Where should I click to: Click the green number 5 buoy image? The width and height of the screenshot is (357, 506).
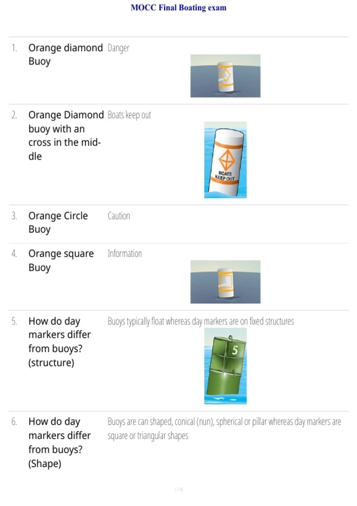(225, 366)
